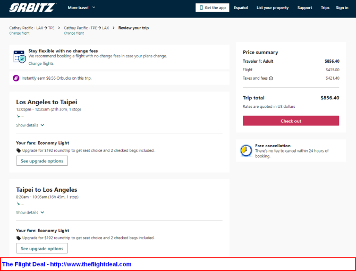Click Sign in

(x=342, y=7)
